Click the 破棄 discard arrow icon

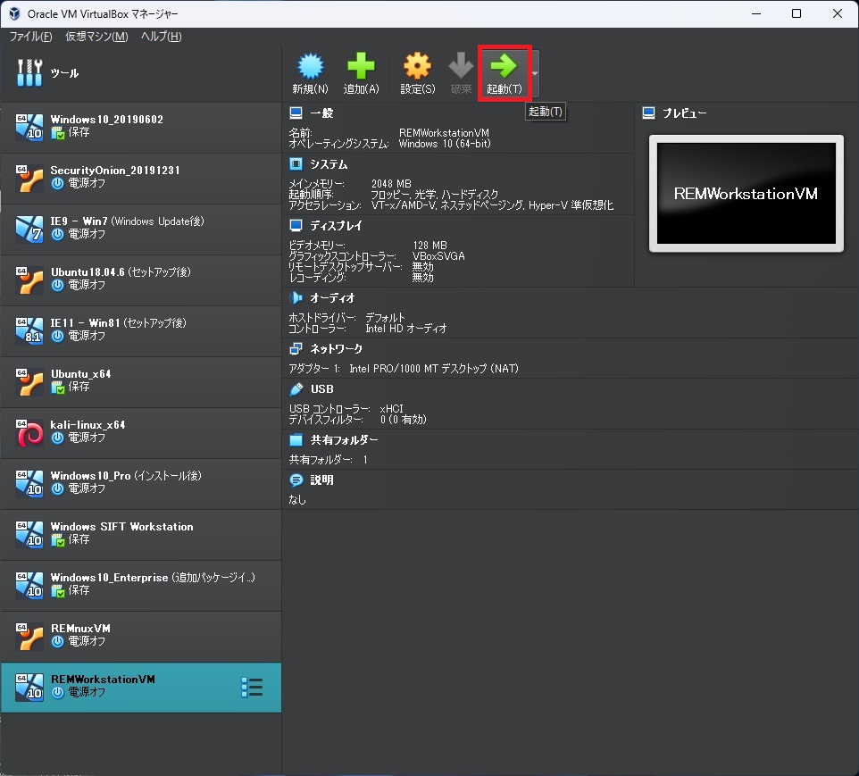point(461,66)
